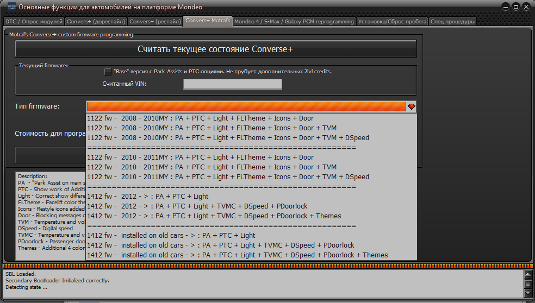535x303 pixels.
Task: Click the orange firmware combo box field
Action: [x=246, y=106]
